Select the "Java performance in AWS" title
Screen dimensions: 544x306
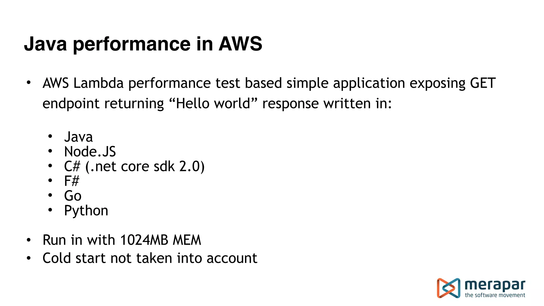(x=143, y=44)
